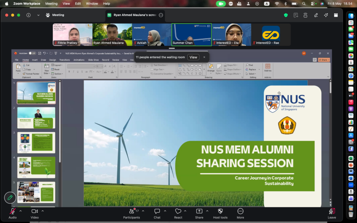Unmute microphone with the Audio button

[13, 214]
